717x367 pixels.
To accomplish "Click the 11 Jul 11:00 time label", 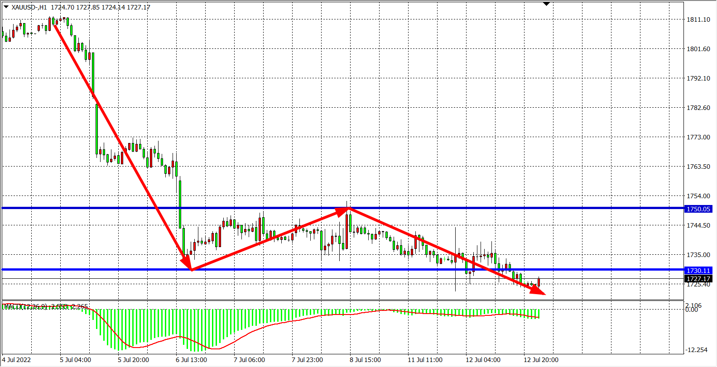I will coord(425,360).
